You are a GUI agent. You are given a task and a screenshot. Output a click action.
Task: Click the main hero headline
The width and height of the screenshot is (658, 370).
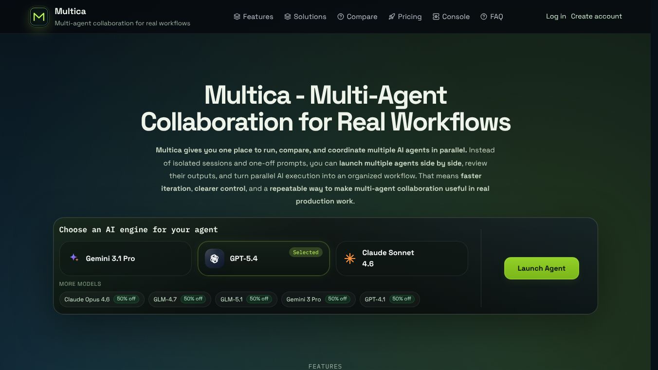tap(326, 109)
